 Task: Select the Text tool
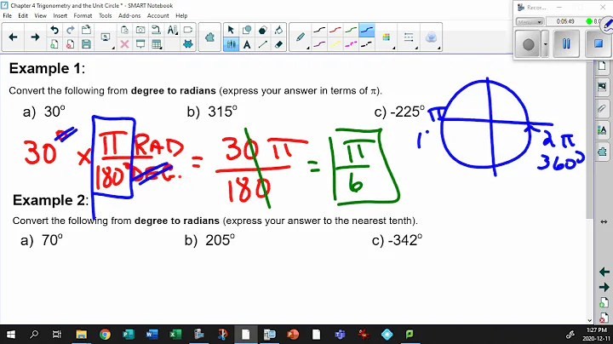247,44
